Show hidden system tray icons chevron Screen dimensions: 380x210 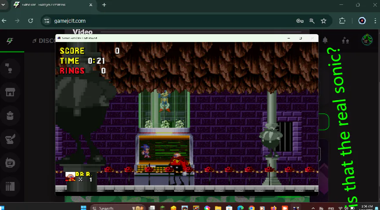(313, 208)
